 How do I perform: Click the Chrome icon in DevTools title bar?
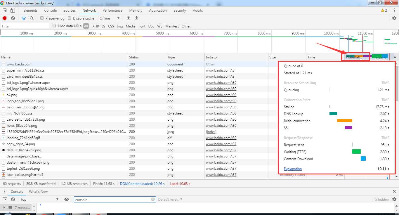[3, 3]
